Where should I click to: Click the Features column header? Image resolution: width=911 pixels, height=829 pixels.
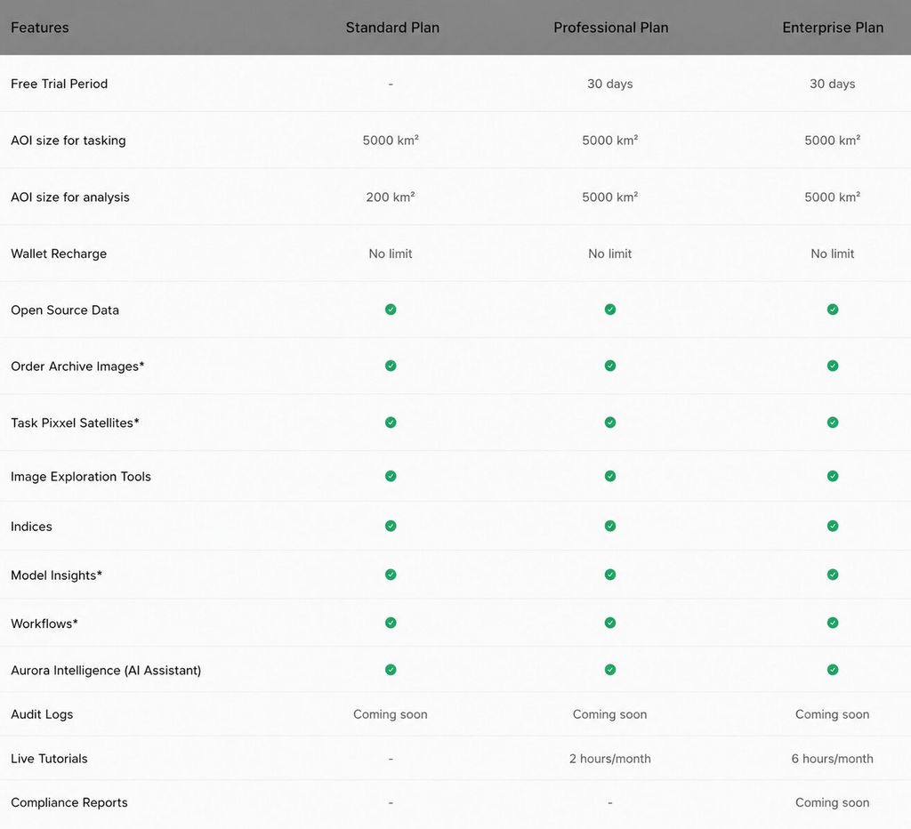tap(39, 28)
